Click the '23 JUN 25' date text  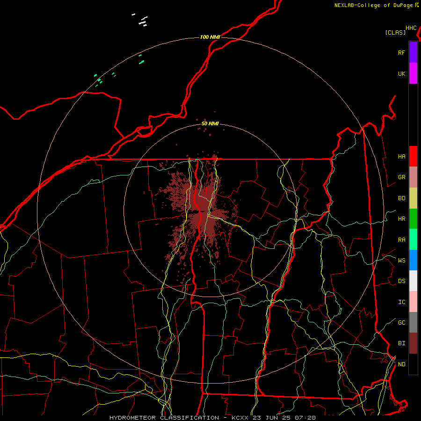pos(272,418)
